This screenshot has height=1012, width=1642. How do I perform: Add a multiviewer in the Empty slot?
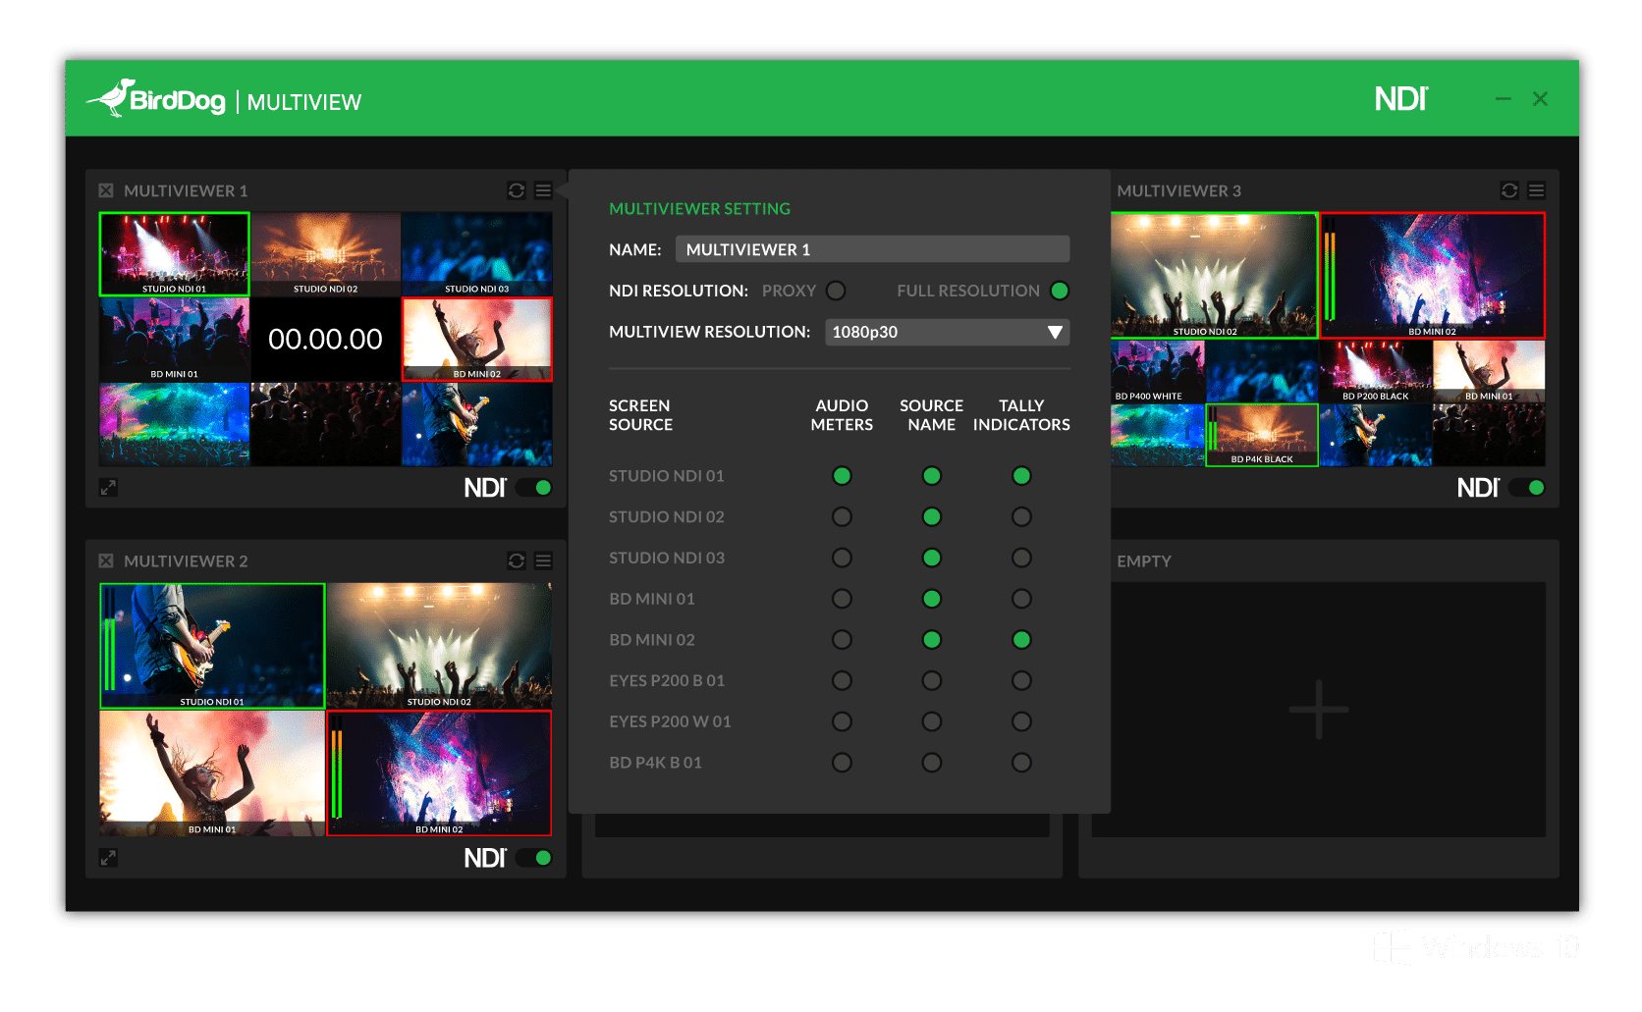[x=1319, y=710]
